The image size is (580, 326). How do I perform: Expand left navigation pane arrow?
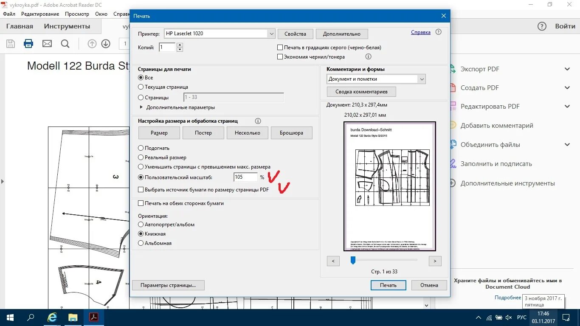tap(2, 181)
